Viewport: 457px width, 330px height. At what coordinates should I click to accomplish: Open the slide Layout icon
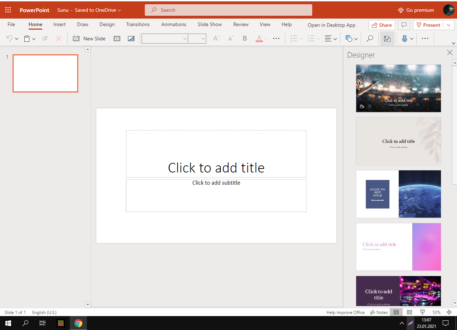(117, 39)
